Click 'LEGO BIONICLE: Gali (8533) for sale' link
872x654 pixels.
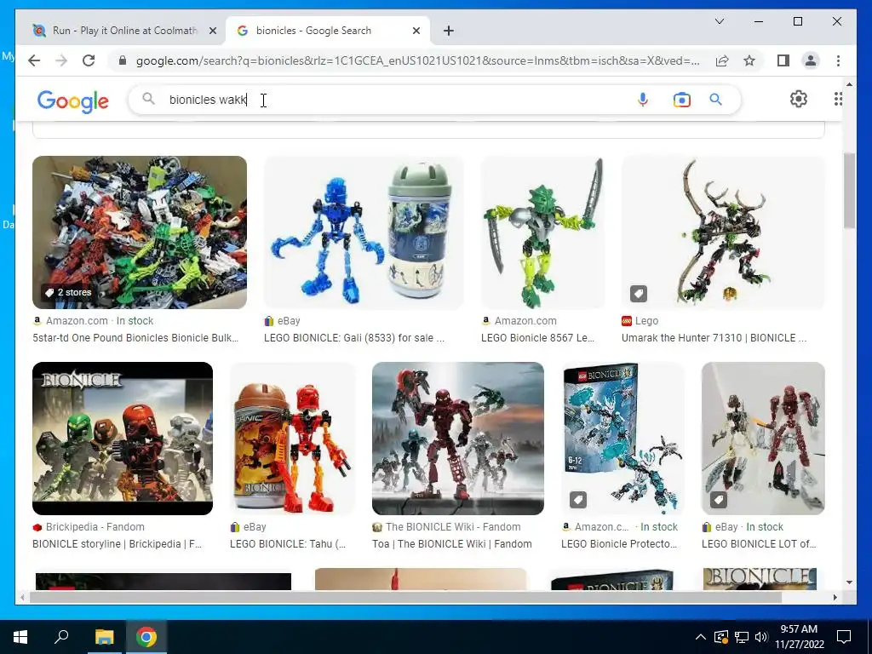(354, 337)
